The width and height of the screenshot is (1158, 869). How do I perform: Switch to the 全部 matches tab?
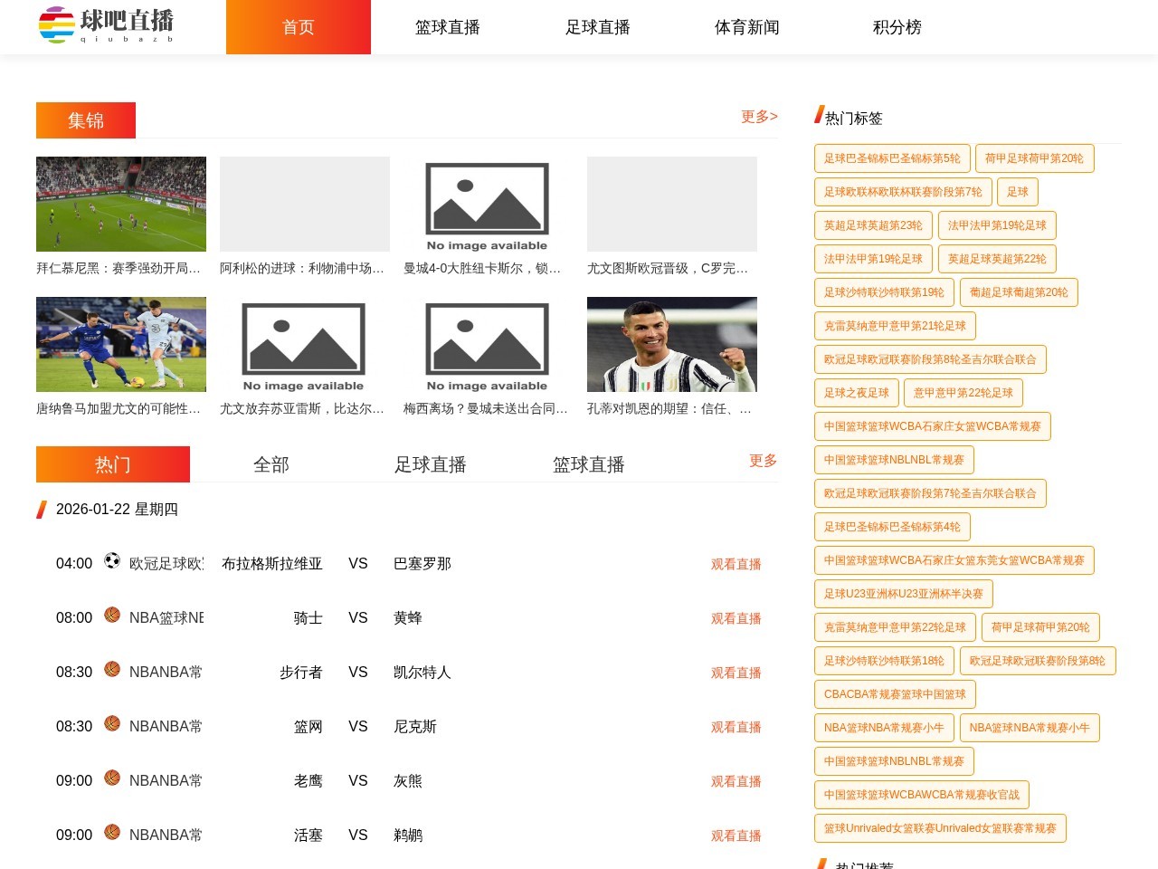tap(271, 464)
